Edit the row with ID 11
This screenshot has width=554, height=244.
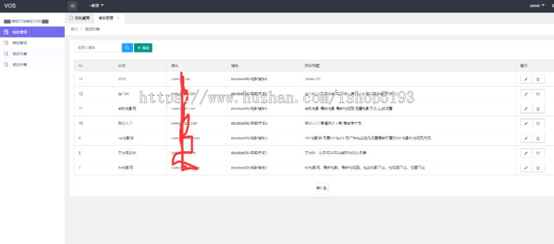[x=526, y=109]
